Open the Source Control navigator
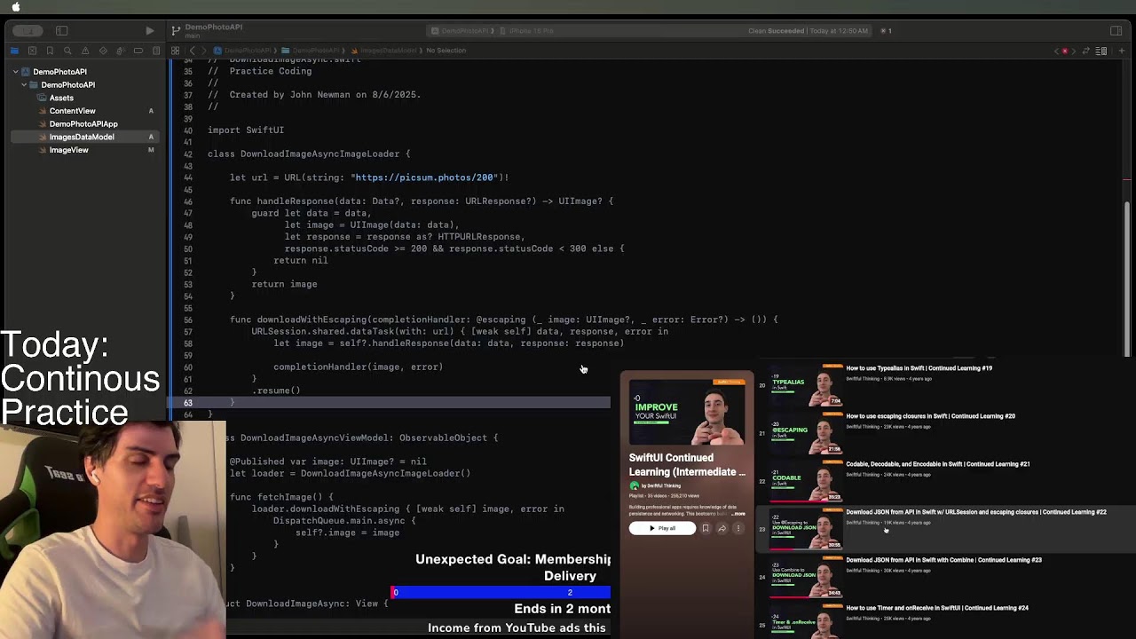The height and width of the screenshot is (639, 1136). tap(33, 51)
